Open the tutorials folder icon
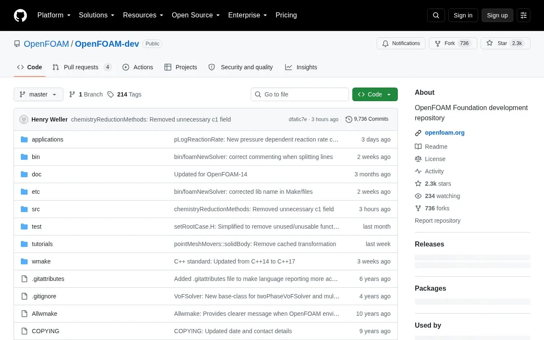Screen dimensions: 544x340 click(x=24, y=244)
